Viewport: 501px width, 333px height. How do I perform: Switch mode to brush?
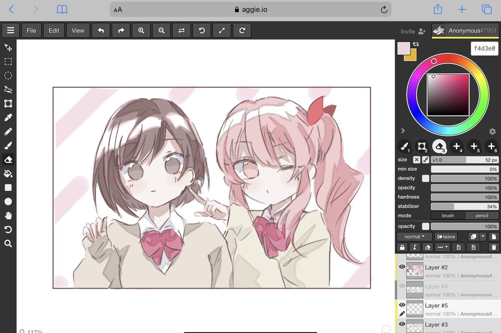pyautogui.click(x=448, y=216)
